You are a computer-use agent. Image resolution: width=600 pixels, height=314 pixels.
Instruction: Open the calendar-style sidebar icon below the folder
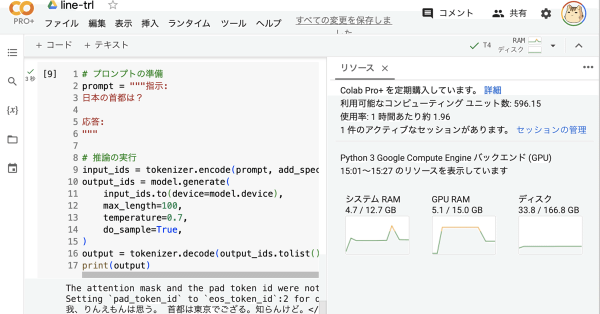(x=12, y=168)
